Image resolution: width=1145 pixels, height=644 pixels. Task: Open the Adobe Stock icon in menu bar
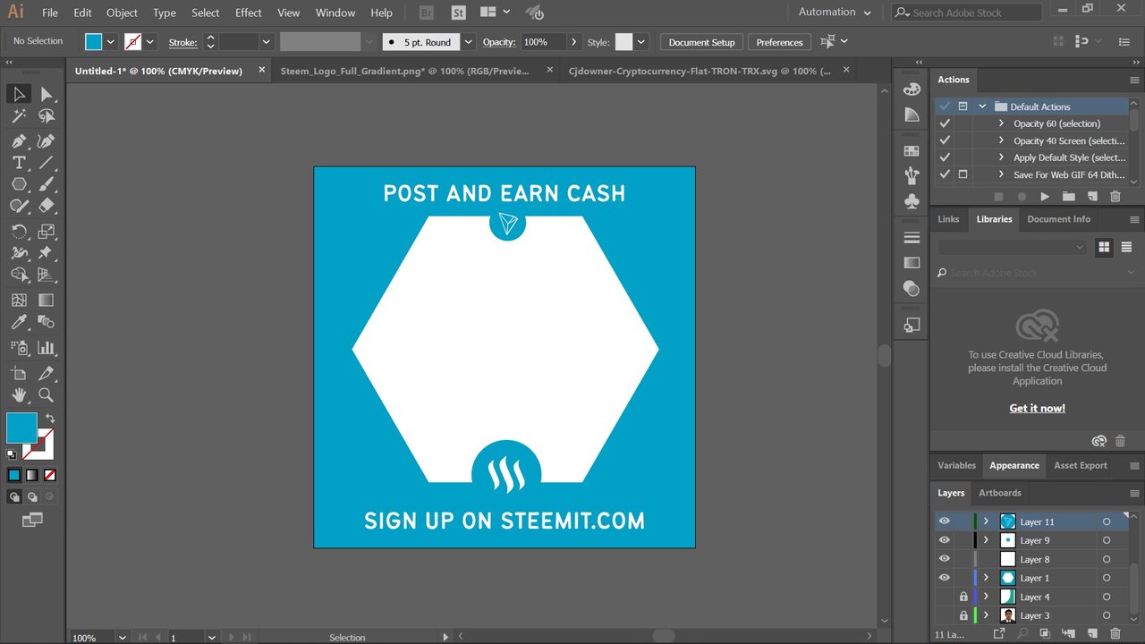(458, 13)
